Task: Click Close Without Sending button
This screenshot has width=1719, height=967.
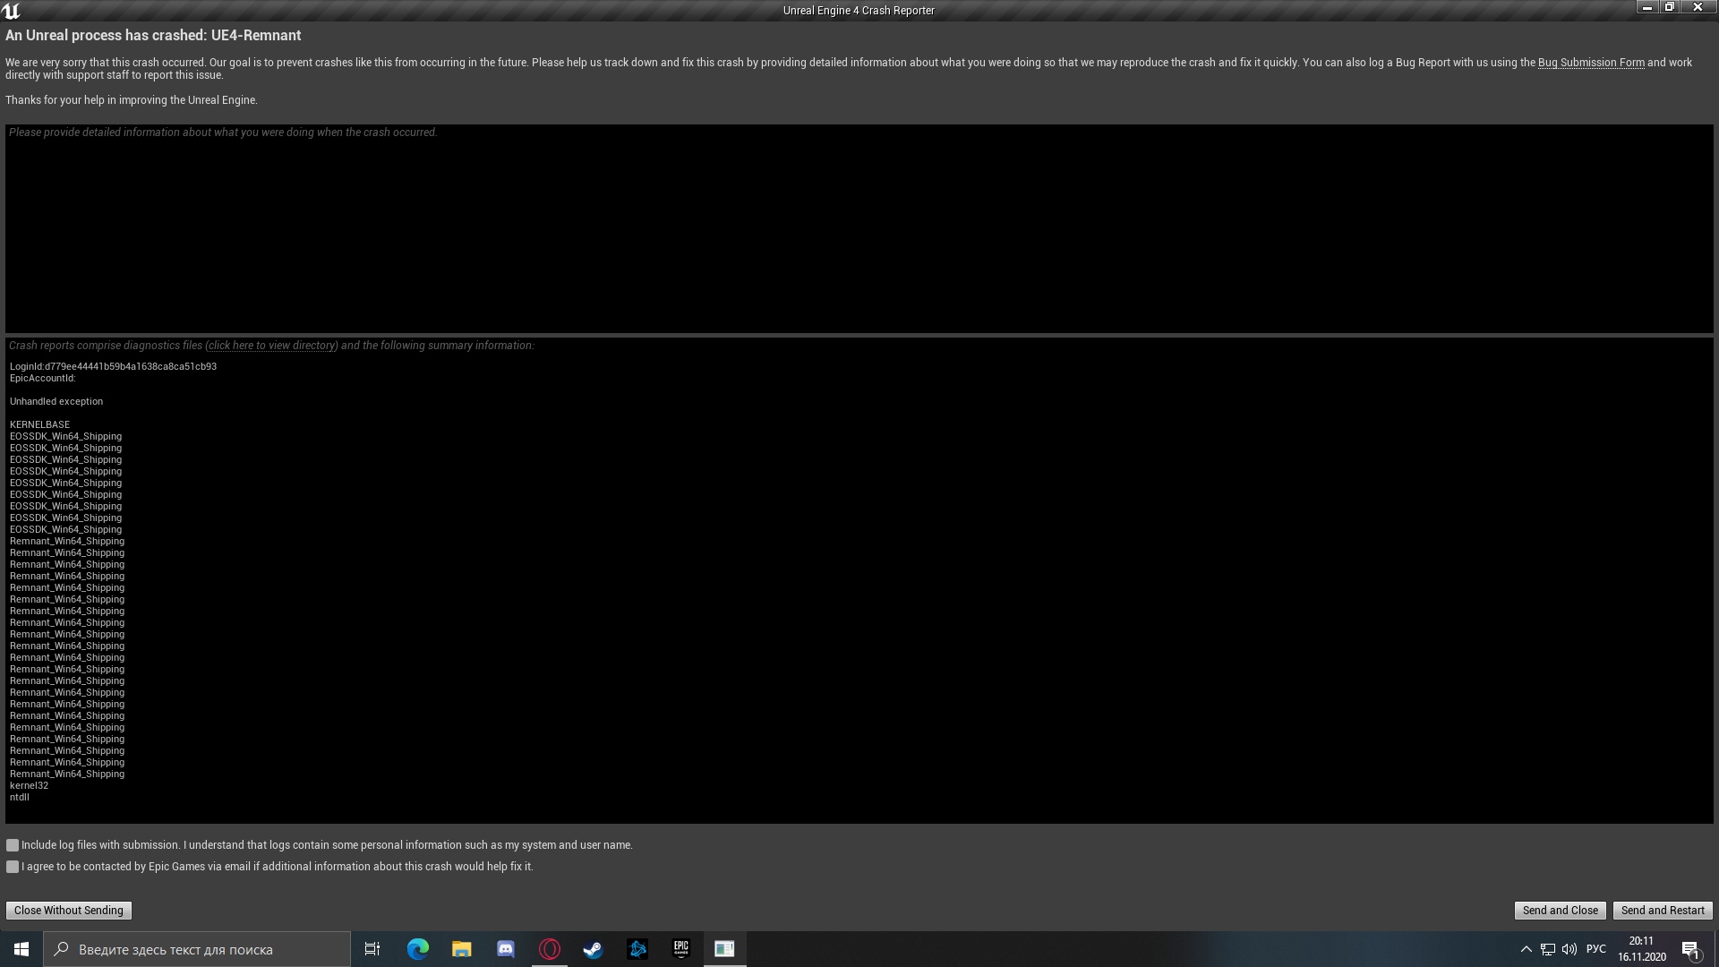Action: click(x=69, y=911)
